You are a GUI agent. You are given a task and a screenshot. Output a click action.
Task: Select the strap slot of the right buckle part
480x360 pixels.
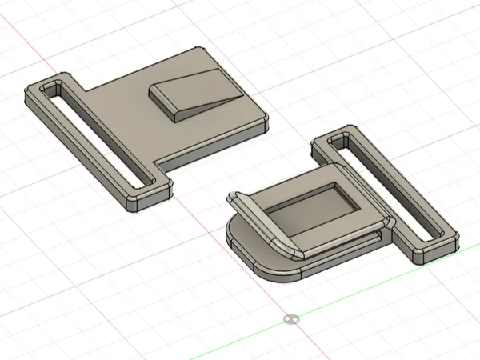click(386, 186)
